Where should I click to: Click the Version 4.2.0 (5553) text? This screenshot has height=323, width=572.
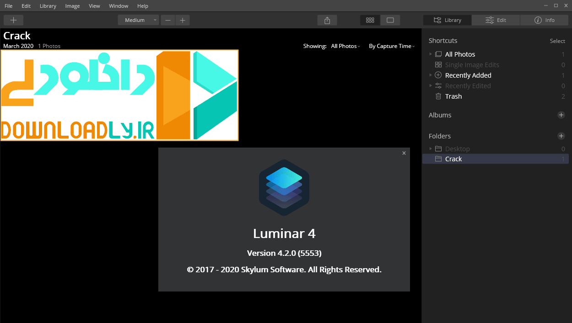[284, 253]
